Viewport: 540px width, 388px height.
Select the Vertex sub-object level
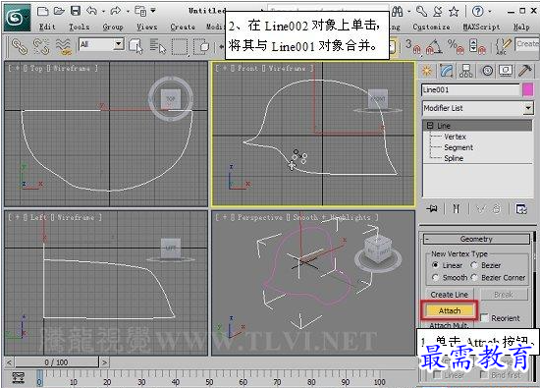tap(455, 137)
